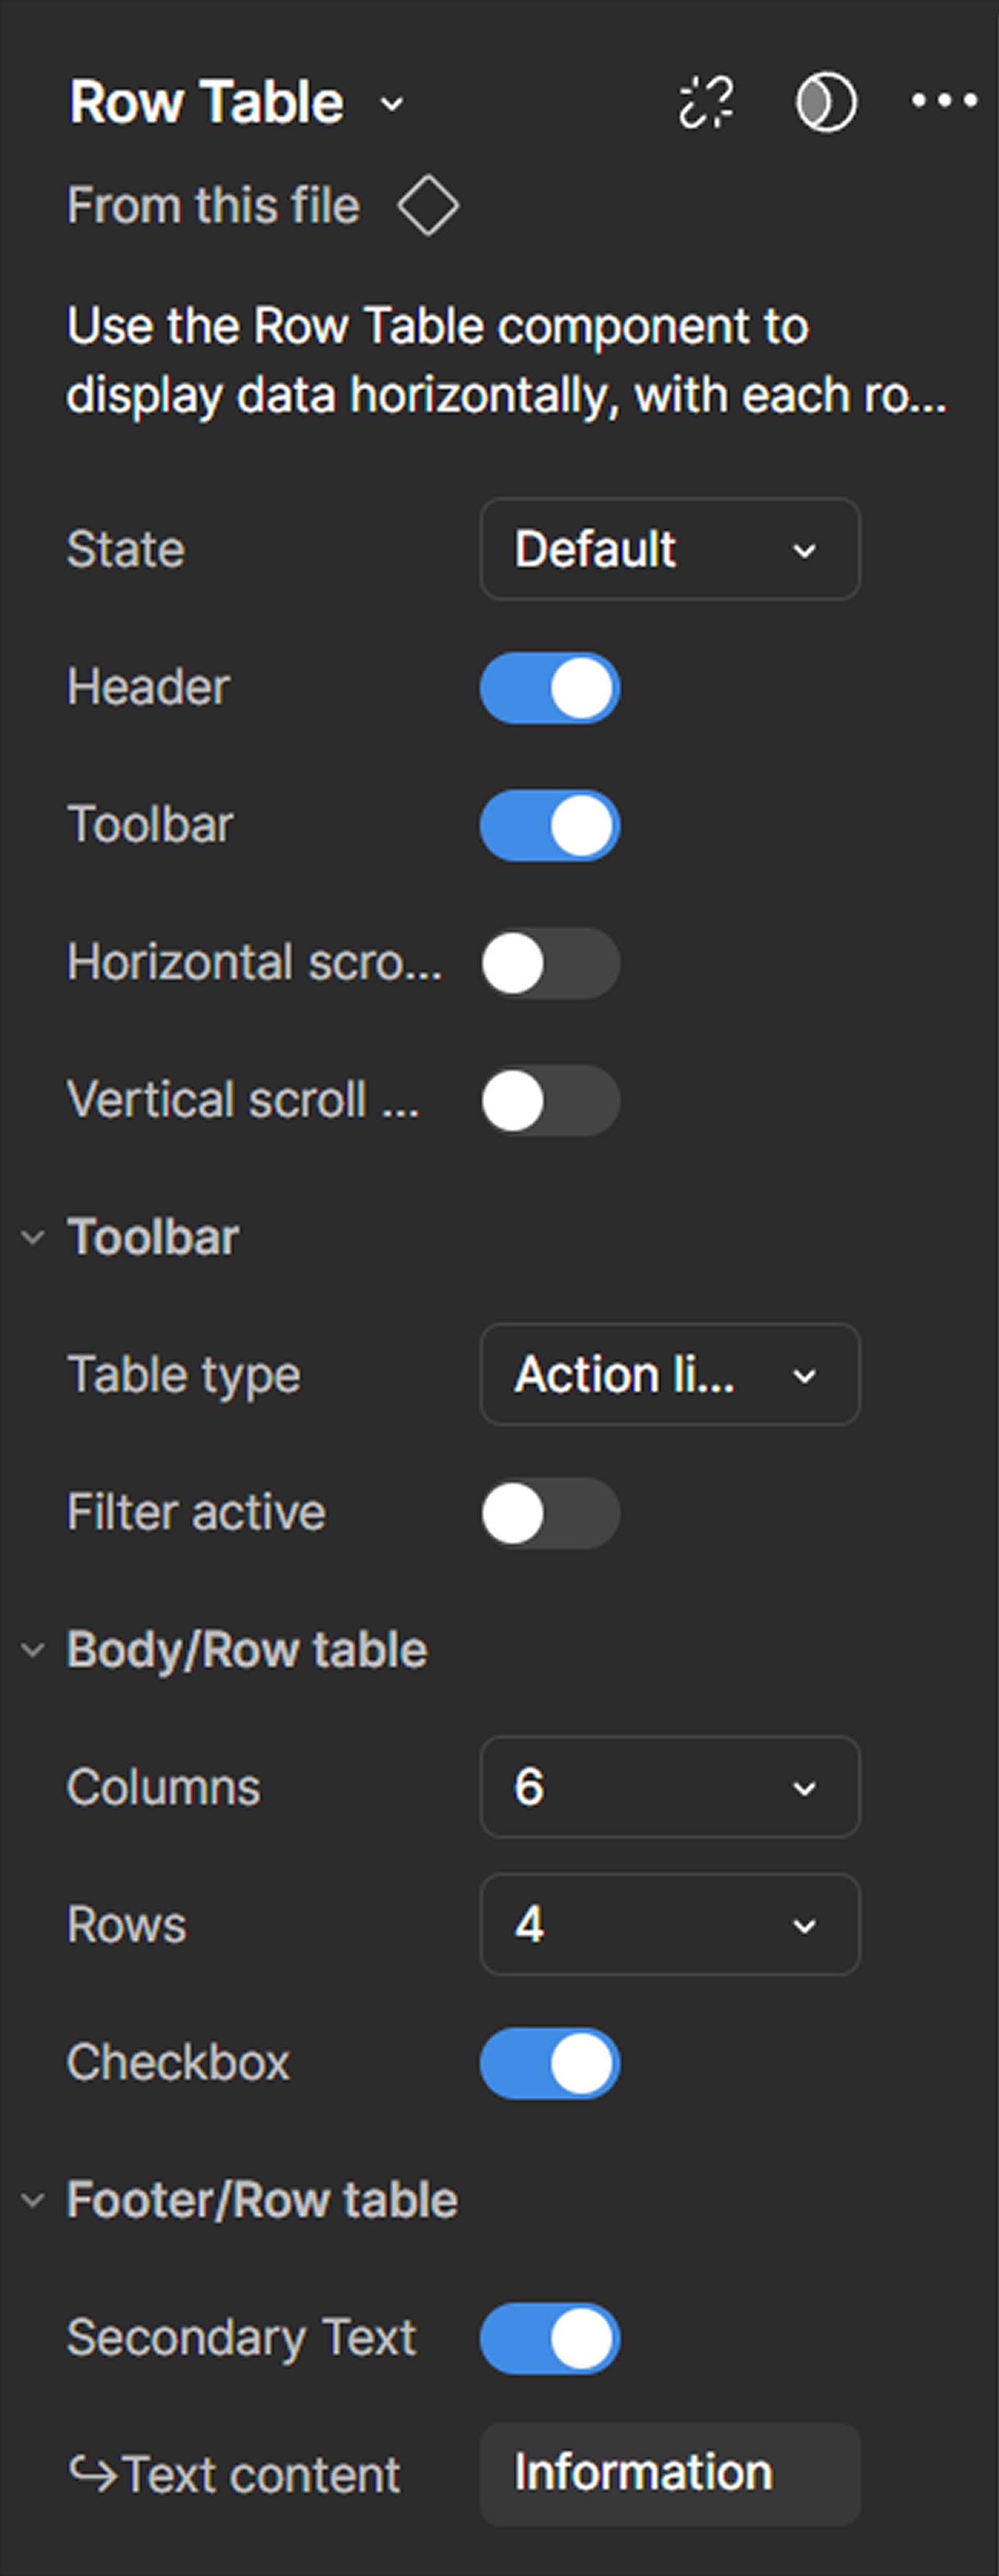Enable the Vertical scroll toggle
Viewport: 999px width, 2576px height.
tap(550, 1100)
